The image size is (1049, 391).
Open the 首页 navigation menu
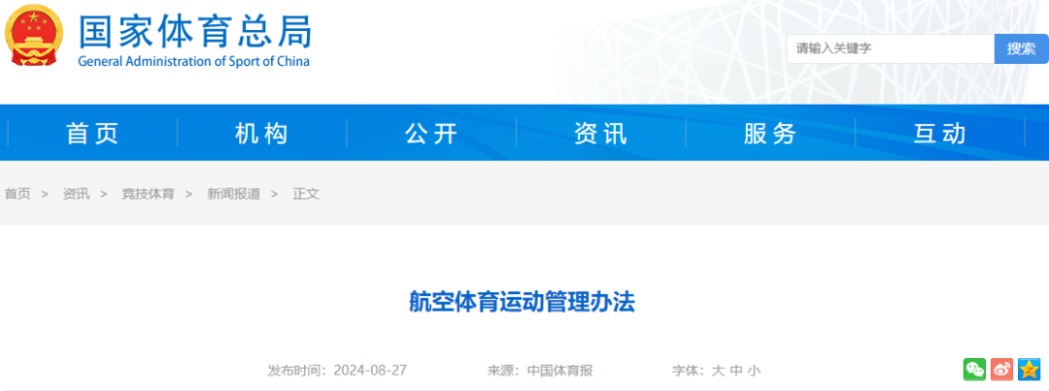(x=92, y=134)
